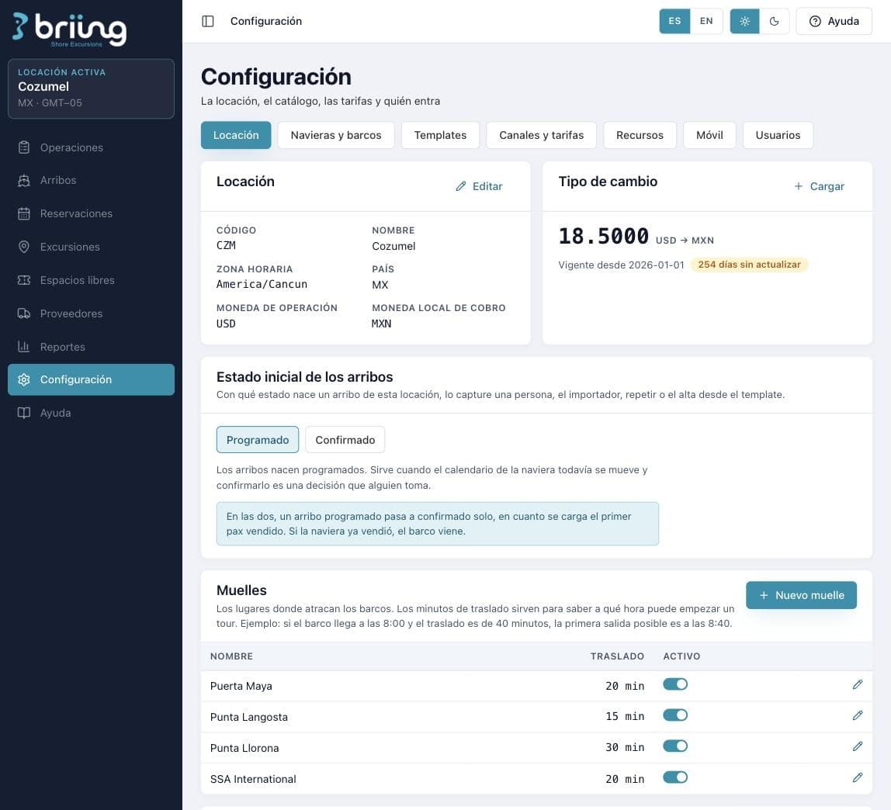The height and width of the screenshot is (810, 891).
Task: Click the Reportes bar chart icon
Action: (x=24, y=347)
